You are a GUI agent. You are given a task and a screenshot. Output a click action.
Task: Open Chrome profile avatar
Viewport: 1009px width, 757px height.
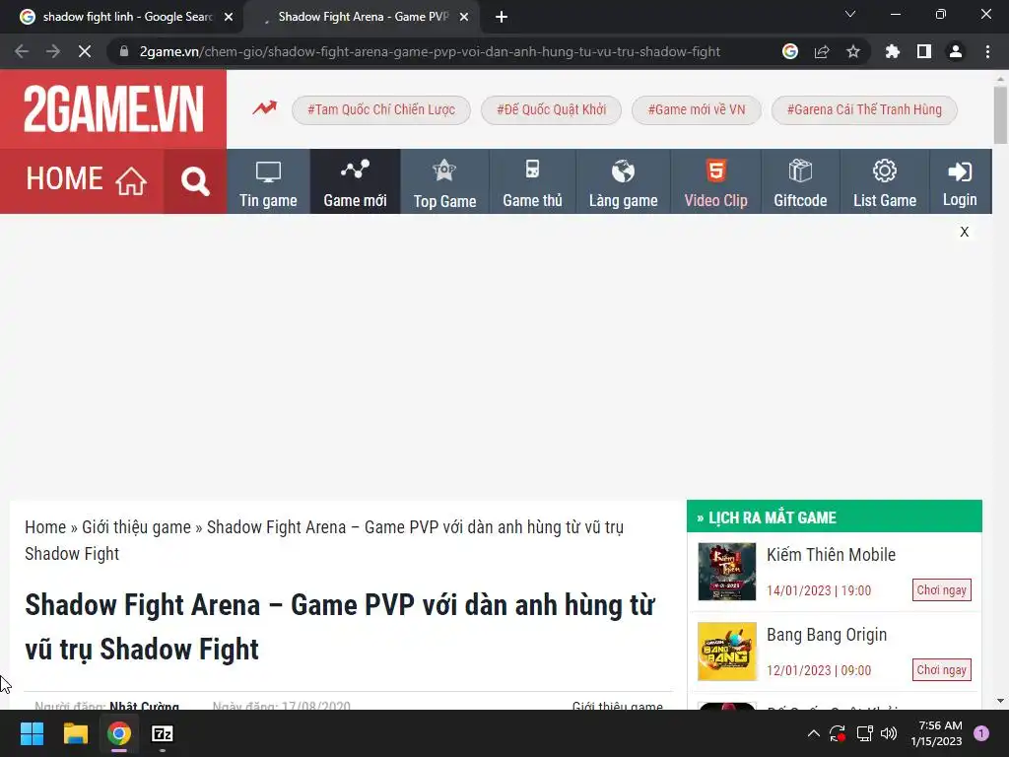coord(956,51)
